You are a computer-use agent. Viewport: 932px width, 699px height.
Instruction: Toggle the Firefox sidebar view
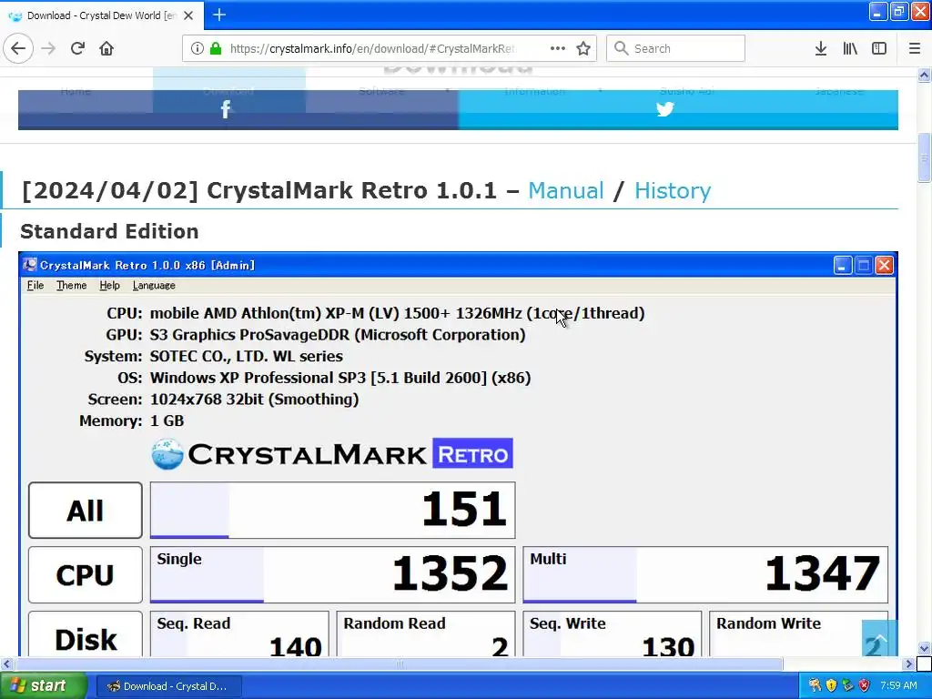tap(879, 48)
